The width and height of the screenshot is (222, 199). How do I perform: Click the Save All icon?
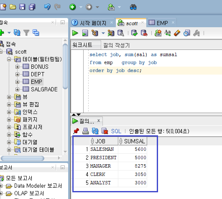point(32,7)
